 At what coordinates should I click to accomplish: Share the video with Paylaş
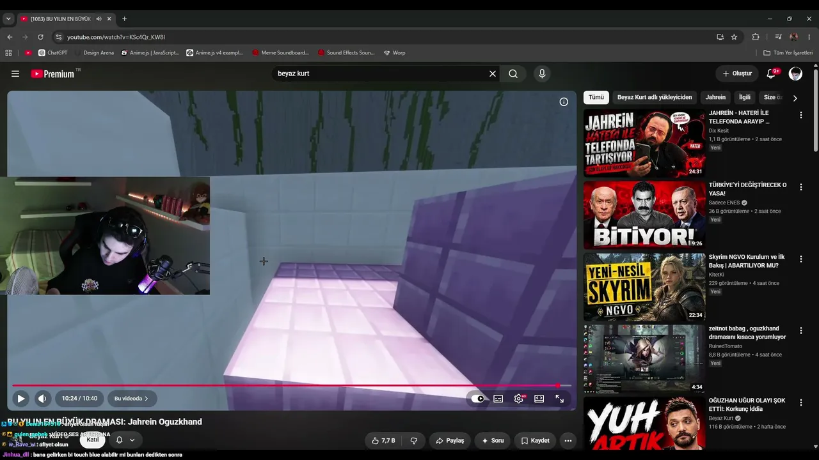450,441
